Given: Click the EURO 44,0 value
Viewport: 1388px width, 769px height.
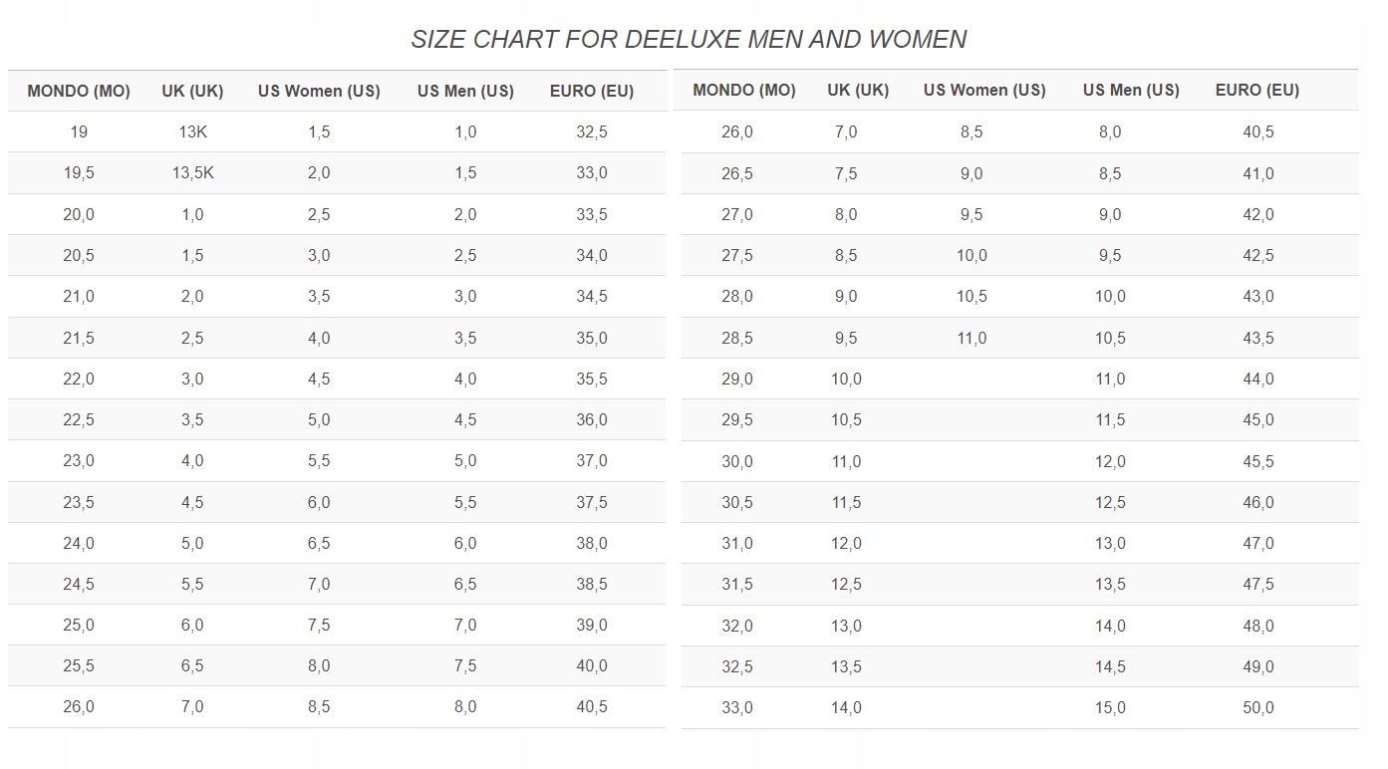Looking at the screenshot, I should click(1257, 380).
